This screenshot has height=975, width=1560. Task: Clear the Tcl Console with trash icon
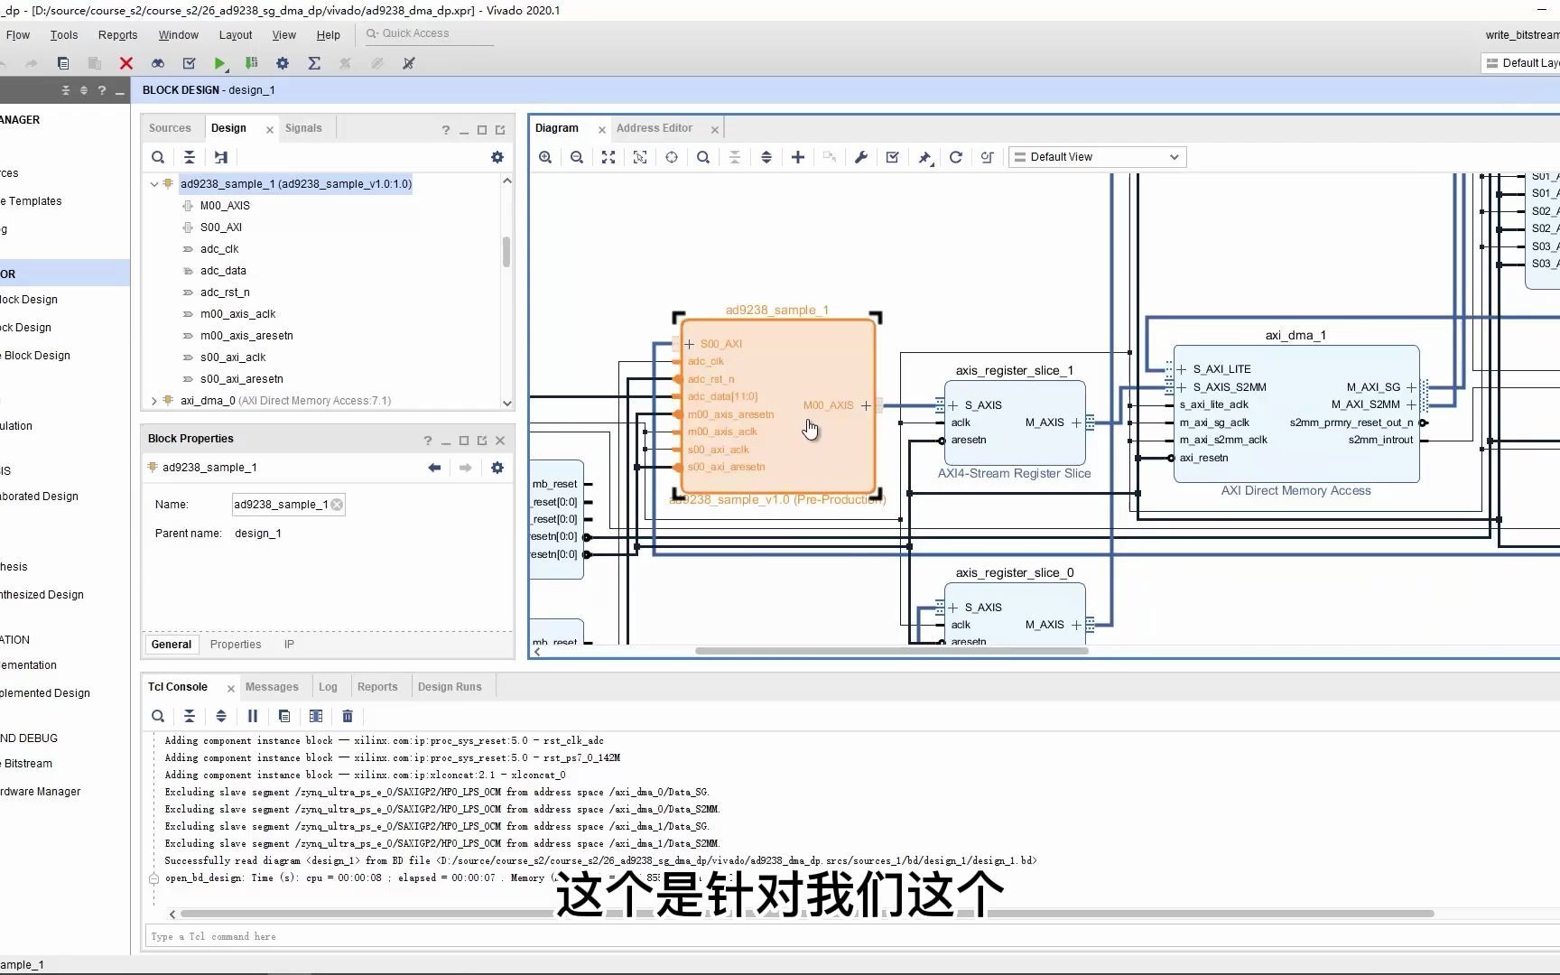348,716
